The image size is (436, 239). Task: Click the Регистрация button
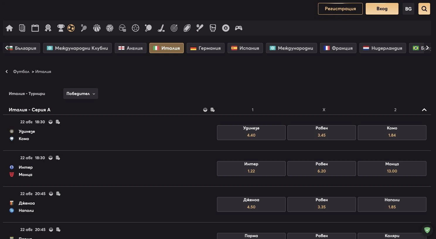click(x=340, y=9)
